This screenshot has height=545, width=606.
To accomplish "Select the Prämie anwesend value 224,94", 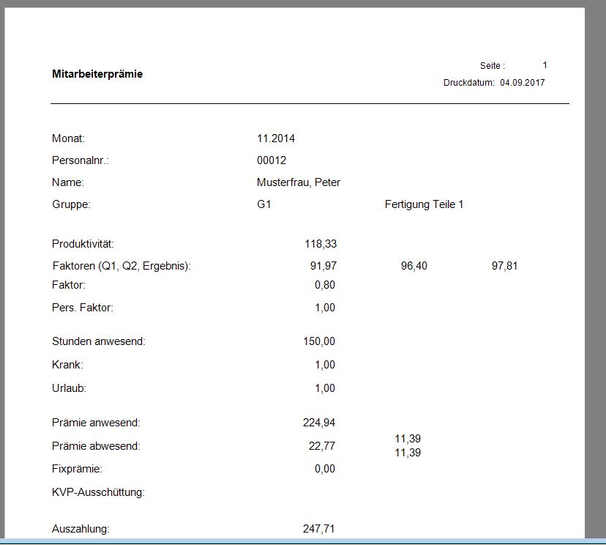I will click(320, 423).
